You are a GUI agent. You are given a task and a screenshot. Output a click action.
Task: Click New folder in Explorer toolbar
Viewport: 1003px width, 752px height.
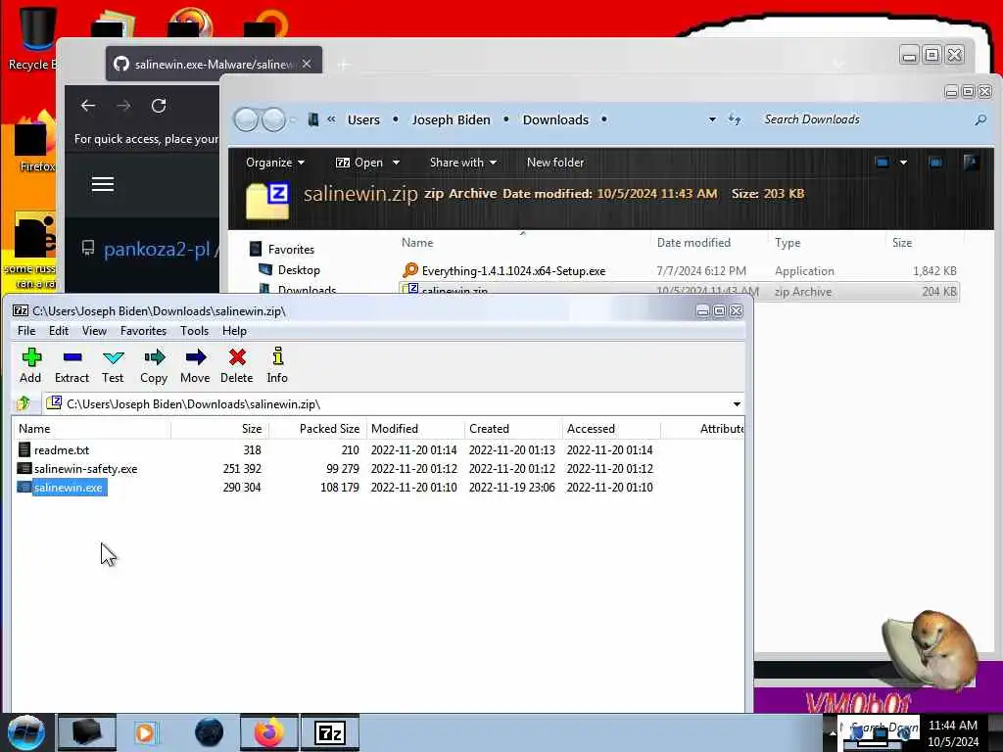pyautogui.click(x=555, y=163)
